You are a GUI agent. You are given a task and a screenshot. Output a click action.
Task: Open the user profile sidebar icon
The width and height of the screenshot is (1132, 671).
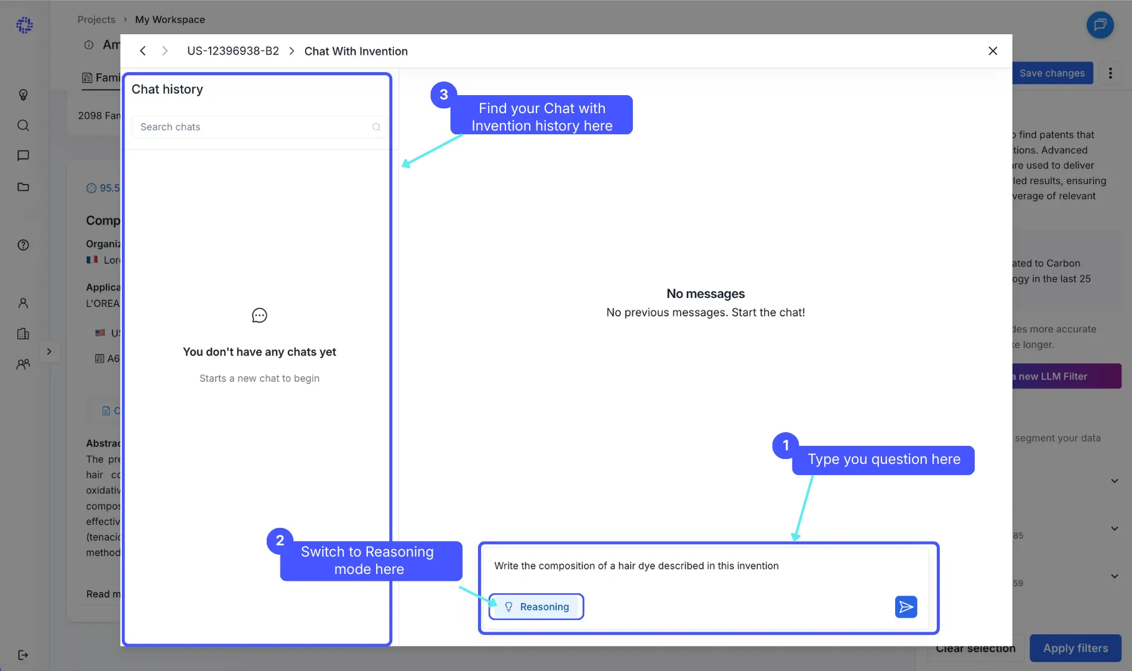pyautogui.click(x=23, y=303)
